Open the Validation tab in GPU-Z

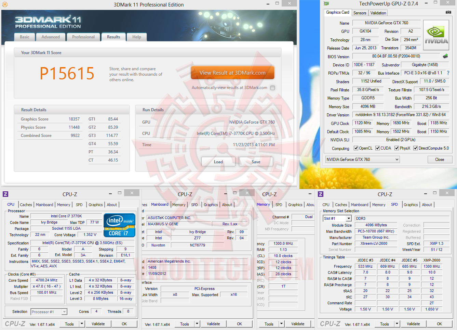(378, 13)
